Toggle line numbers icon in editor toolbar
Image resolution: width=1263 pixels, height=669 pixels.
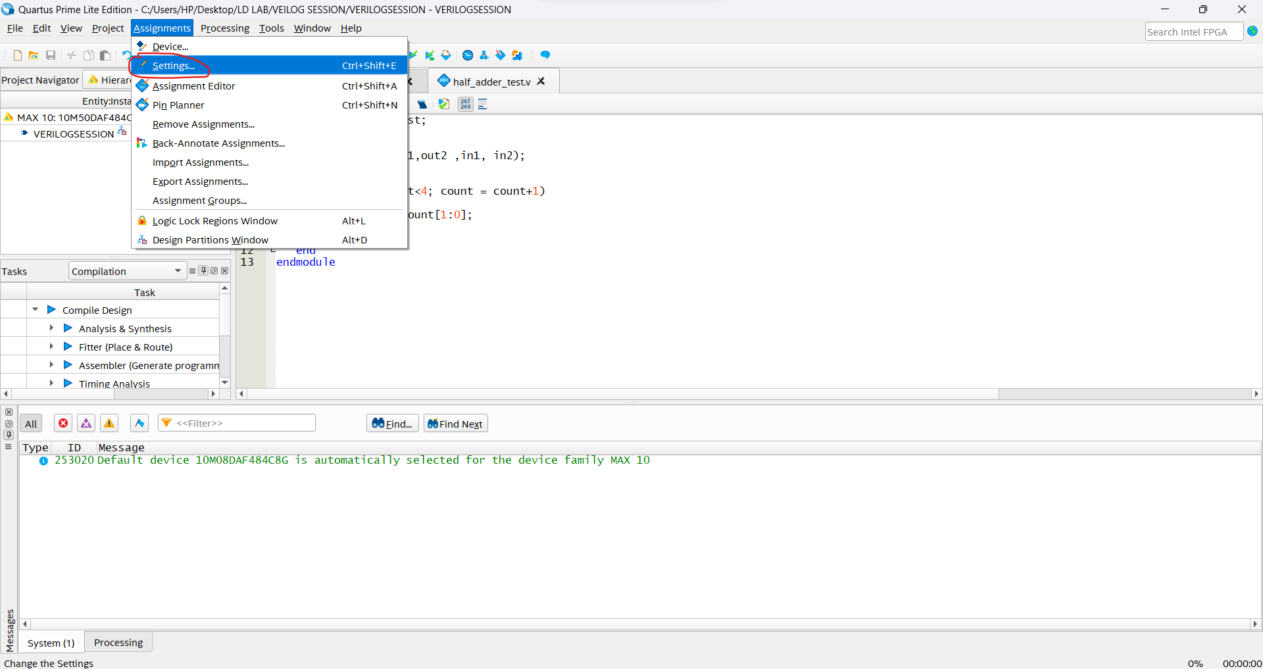coord(466,104)
